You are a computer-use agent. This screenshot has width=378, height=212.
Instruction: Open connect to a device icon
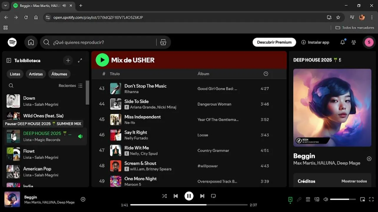(x=317, y=199)
